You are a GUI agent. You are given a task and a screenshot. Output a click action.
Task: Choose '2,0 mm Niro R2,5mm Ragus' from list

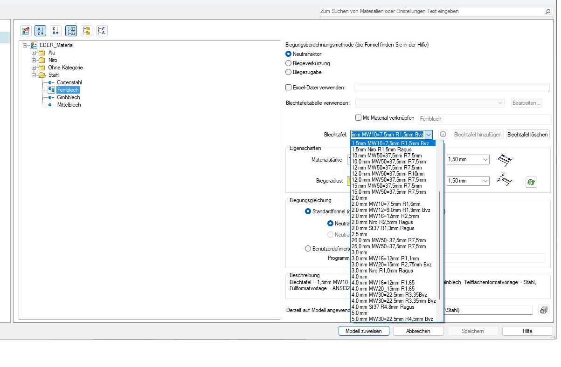pos(382,222)
